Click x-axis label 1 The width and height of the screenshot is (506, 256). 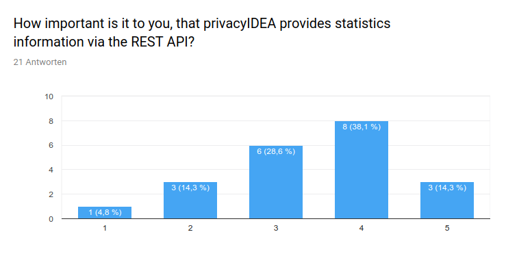click(x=105, y=228)
